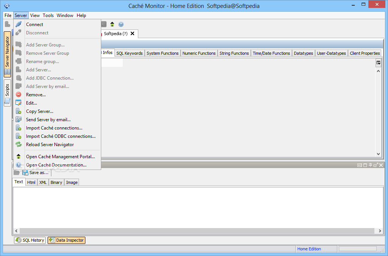
Task: Detach the Data Inspector panel to a window
Action: pyautogui.click(x=376, y=165)
